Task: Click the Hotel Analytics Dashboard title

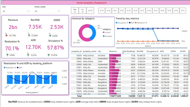Action: pyautogui.click(x=91, y=3)
